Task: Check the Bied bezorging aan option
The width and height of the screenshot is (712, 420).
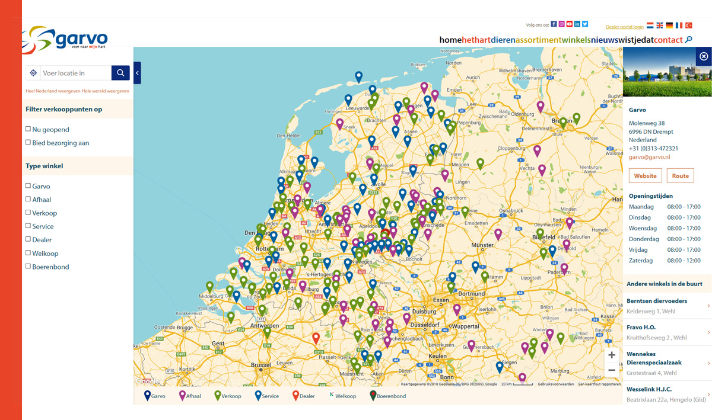Action: 28,142
